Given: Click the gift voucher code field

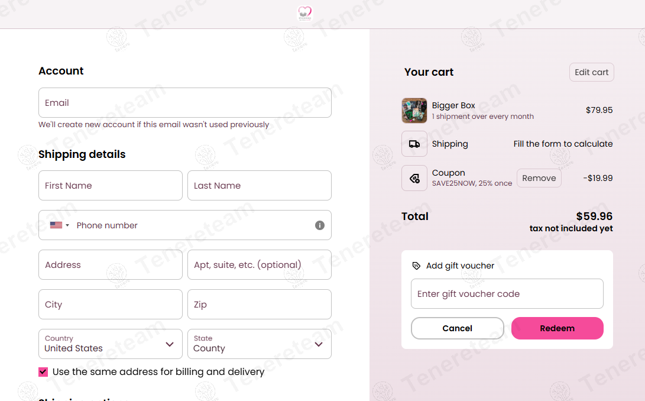Looking at the screenshot, I should point(507,293).
